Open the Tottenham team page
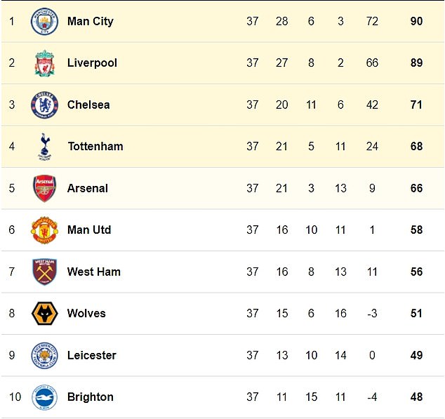Image resolution: width=445 pixels, height=419 pixels. click(95, 147)
